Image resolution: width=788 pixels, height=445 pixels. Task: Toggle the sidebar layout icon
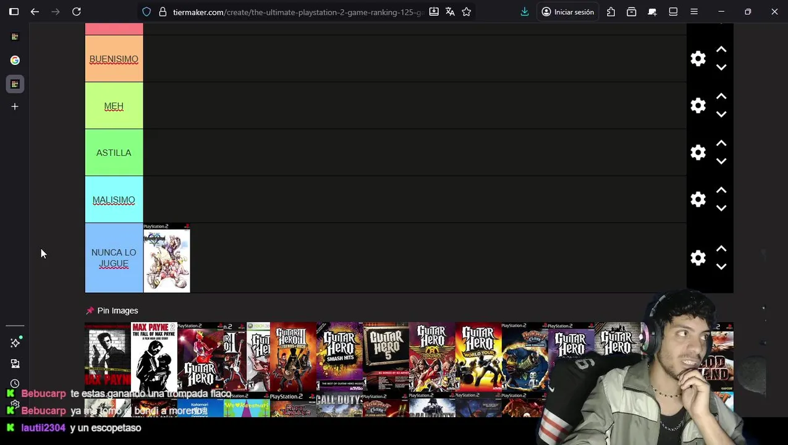(673, 12)
